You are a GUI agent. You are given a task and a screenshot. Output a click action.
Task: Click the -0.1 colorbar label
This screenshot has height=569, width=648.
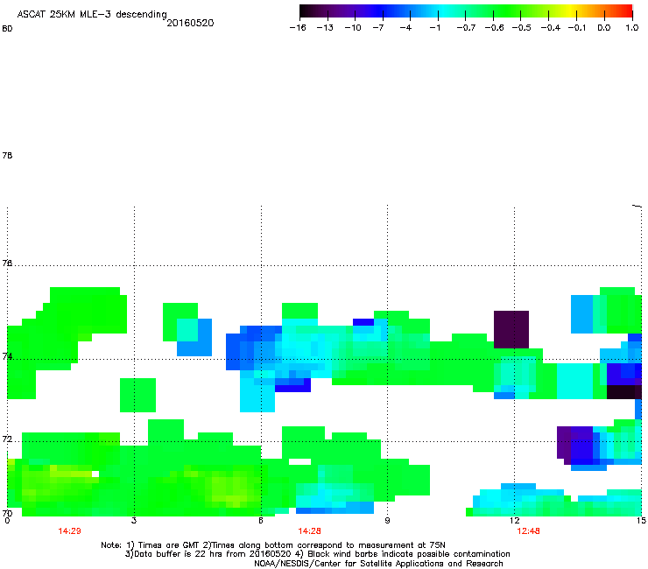click(577, 28)
